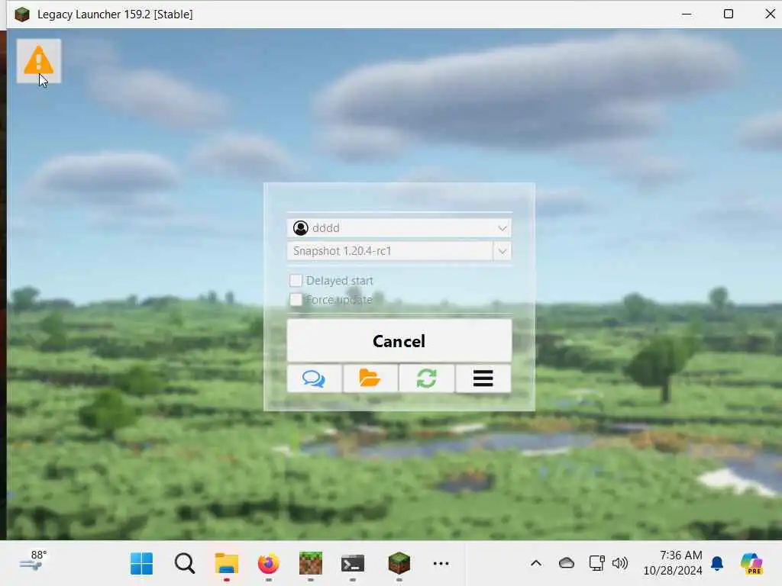Enable the Delayed start checkbox
782x586 pixels.
click(x=296, y=281)
